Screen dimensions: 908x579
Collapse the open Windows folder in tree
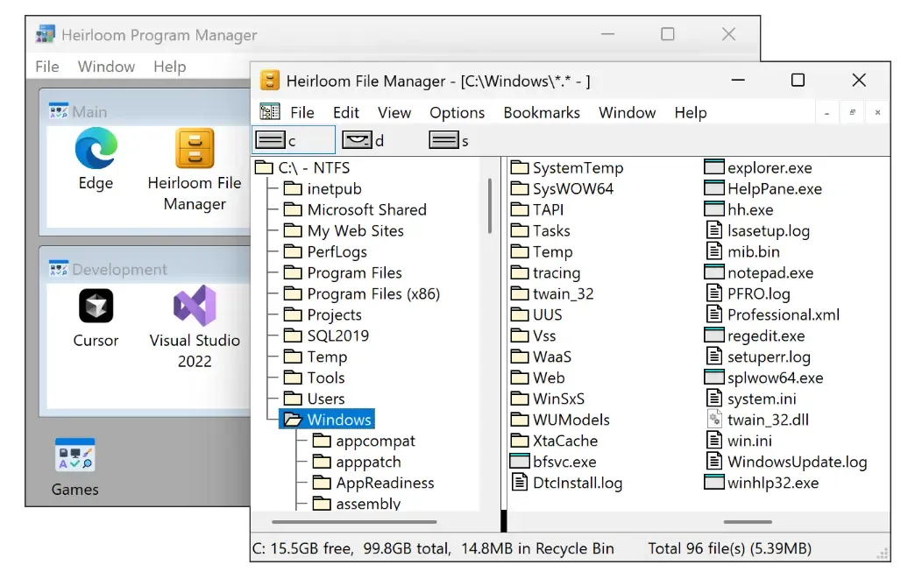click(294, 420)
